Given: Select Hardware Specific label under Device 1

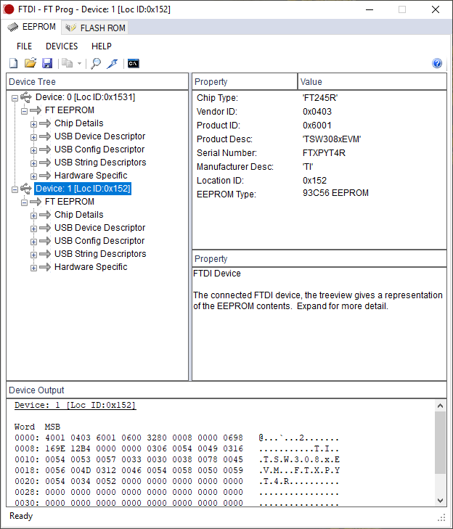Looking at the screenshot, I should tap(91, 267).
